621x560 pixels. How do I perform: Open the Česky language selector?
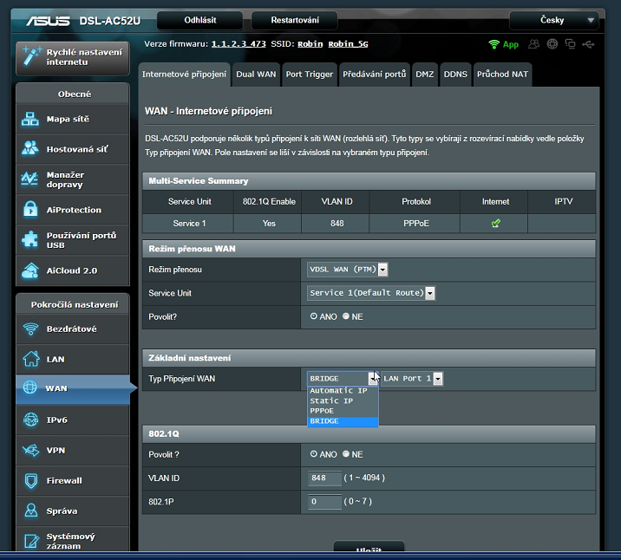(x=554, y=20)
